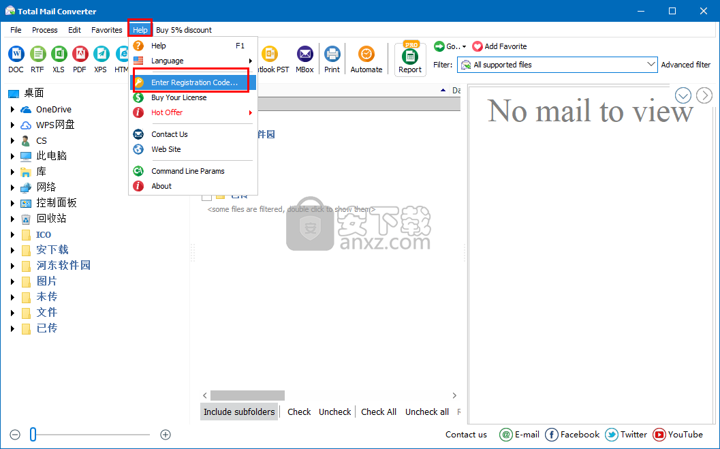Click the Uncheck button
The image size is (720, 449).
click(334, 412)
